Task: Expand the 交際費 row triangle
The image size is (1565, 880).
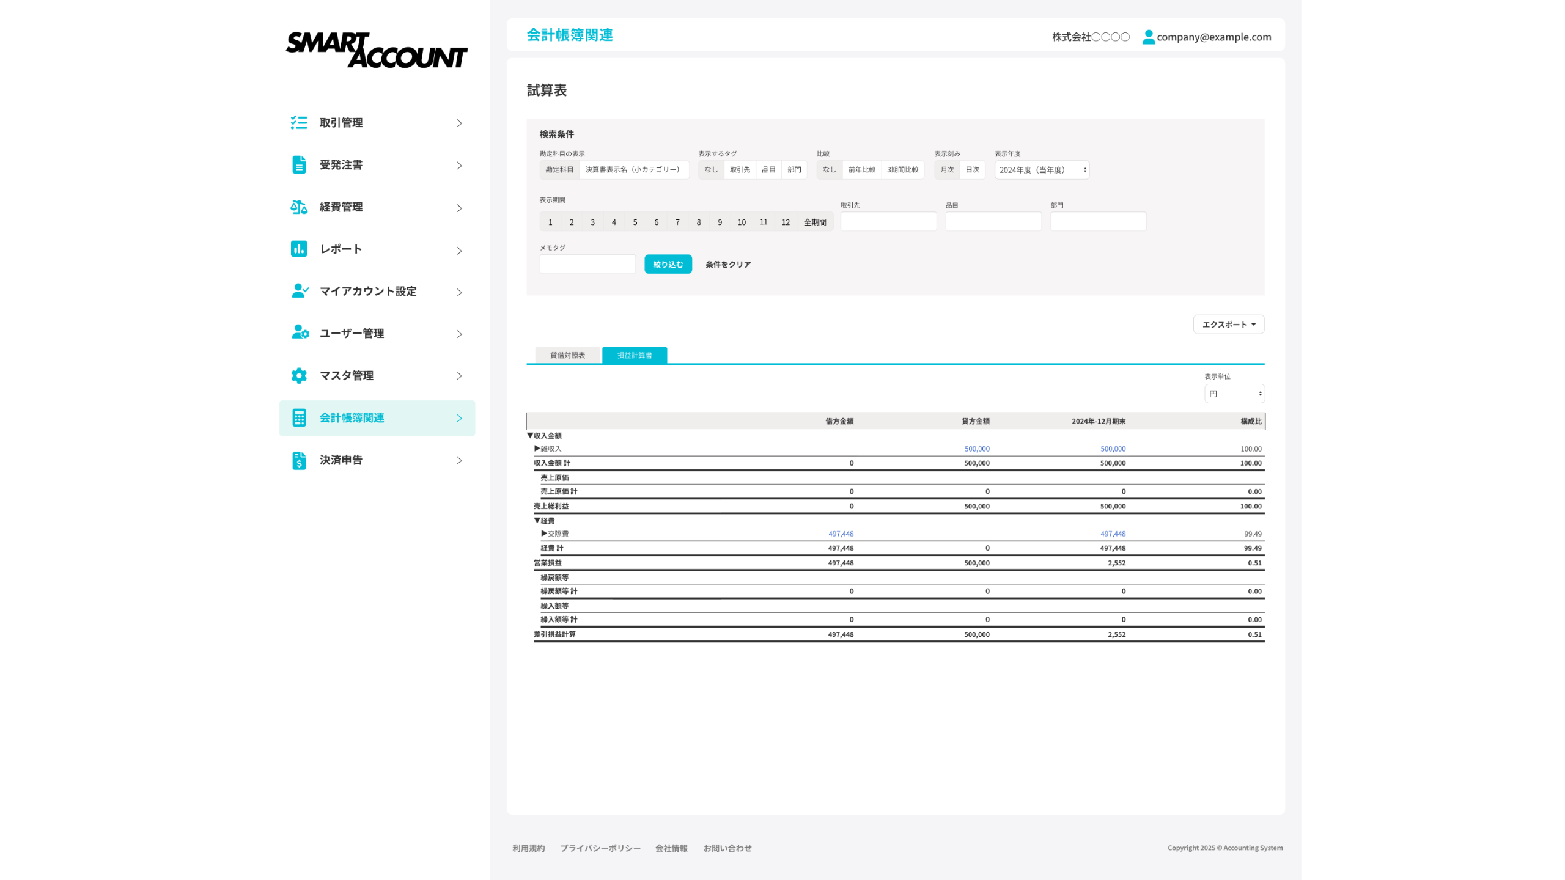Action: (x=544, y=533)
